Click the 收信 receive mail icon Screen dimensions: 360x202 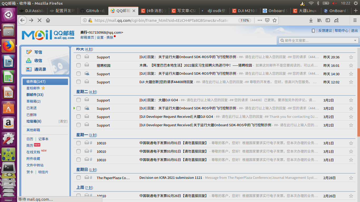[29, 60]
